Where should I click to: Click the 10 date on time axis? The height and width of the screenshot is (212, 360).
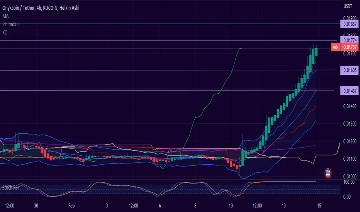pos(231,205)
